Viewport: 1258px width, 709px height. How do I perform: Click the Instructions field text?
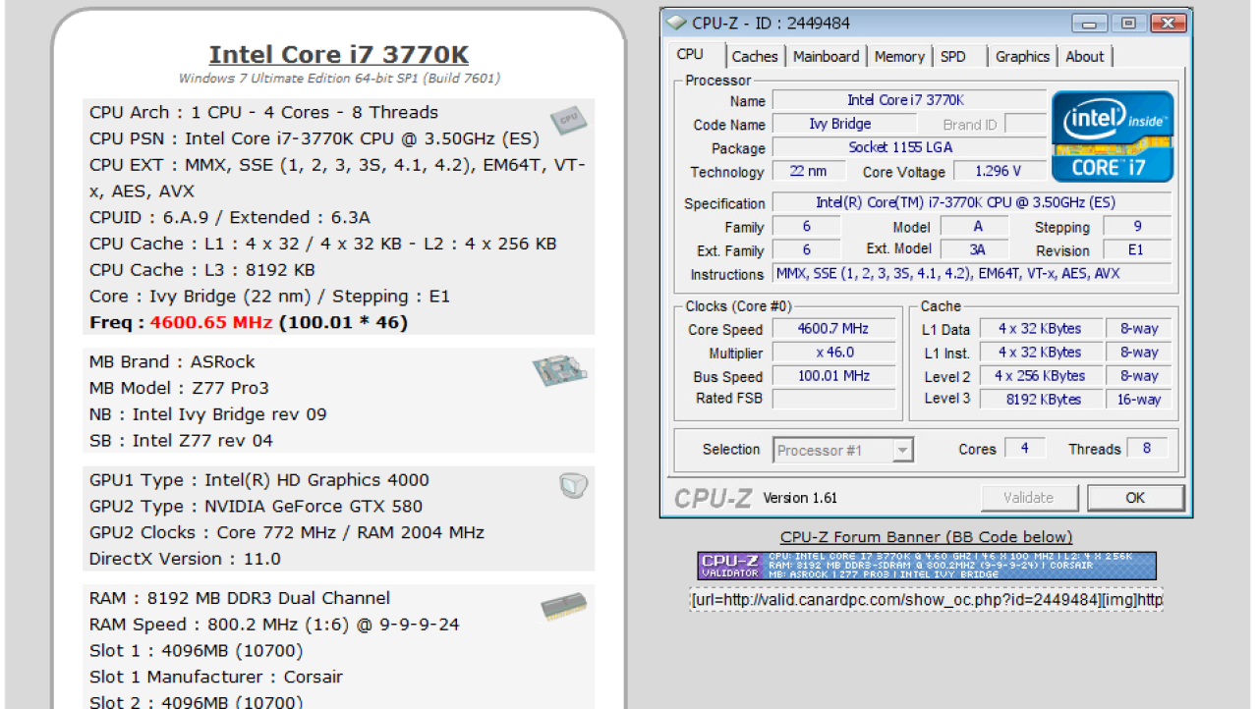pyautogui.click(x=972, y=273)
